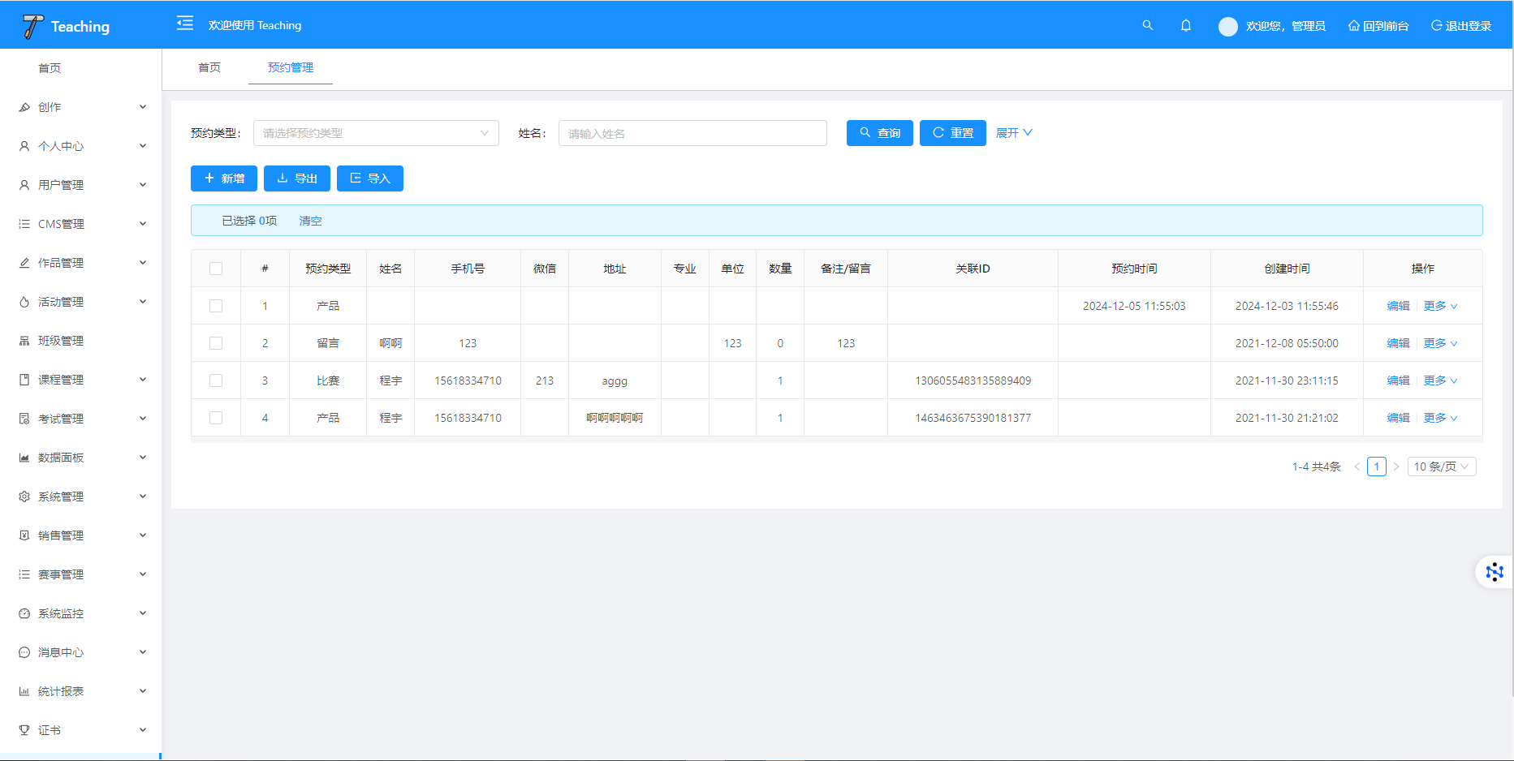Open the floating assistant icon at right edge

tap(1494, 572)
